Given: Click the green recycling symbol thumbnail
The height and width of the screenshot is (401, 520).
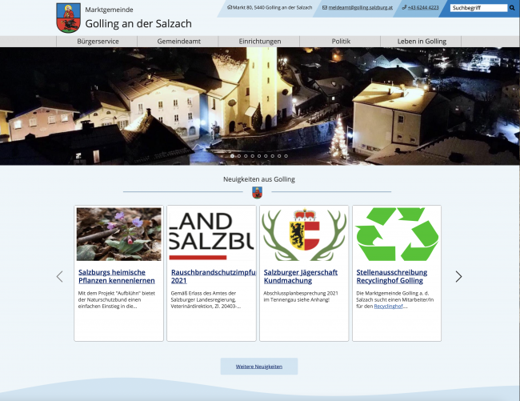Looking at the screenshot, I should pos(397,234).
